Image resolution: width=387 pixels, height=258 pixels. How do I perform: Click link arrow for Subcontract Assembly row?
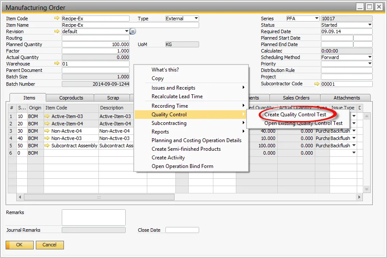(47, 146)
